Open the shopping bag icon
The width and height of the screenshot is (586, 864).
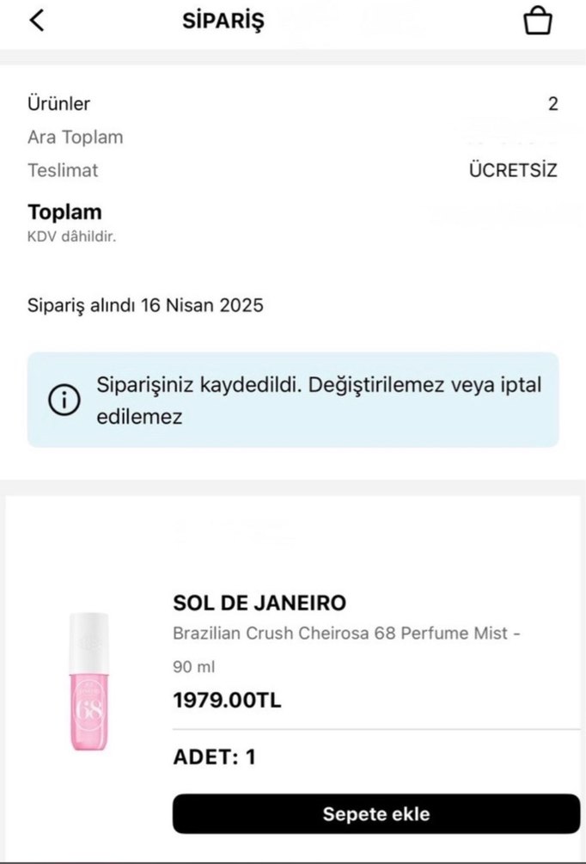[x=537, y=21]
